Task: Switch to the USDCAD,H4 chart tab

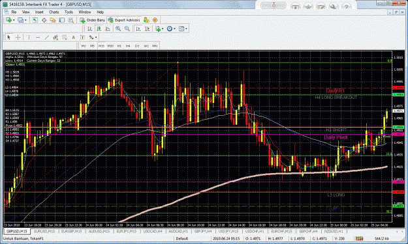Action: 153,231
